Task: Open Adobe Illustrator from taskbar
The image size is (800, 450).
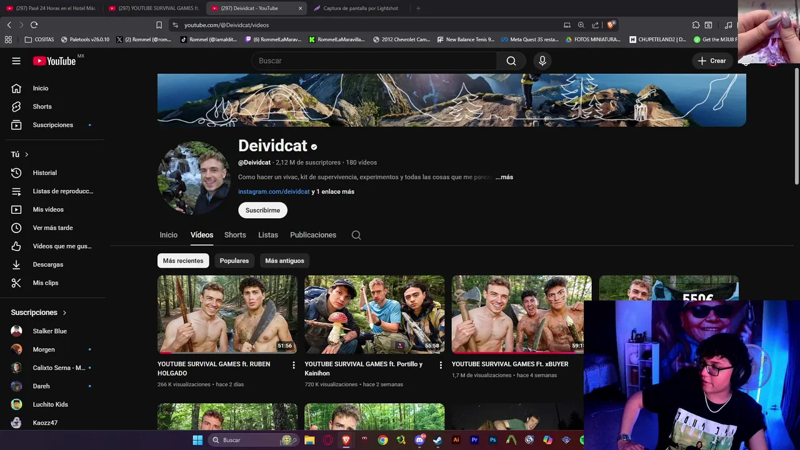Action: [456, 440]
